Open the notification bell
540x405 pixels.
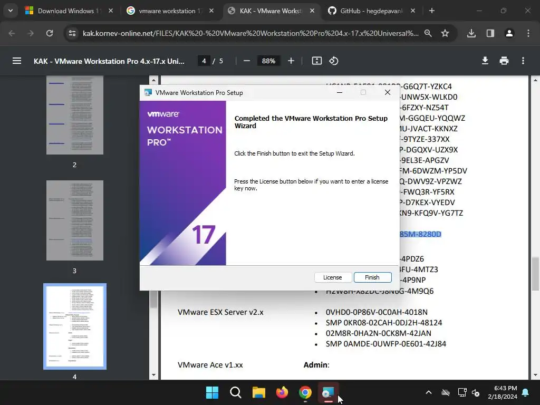(x=526, y=392)
